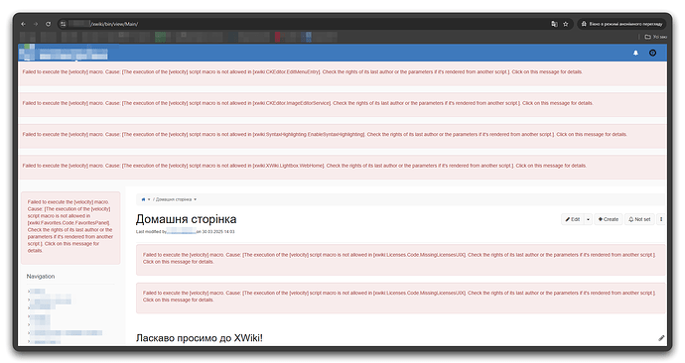This screenshot has width=685, height=363.
Task: Open the home breadcrumb dropdown caret
Action: (x=149, y=199)
